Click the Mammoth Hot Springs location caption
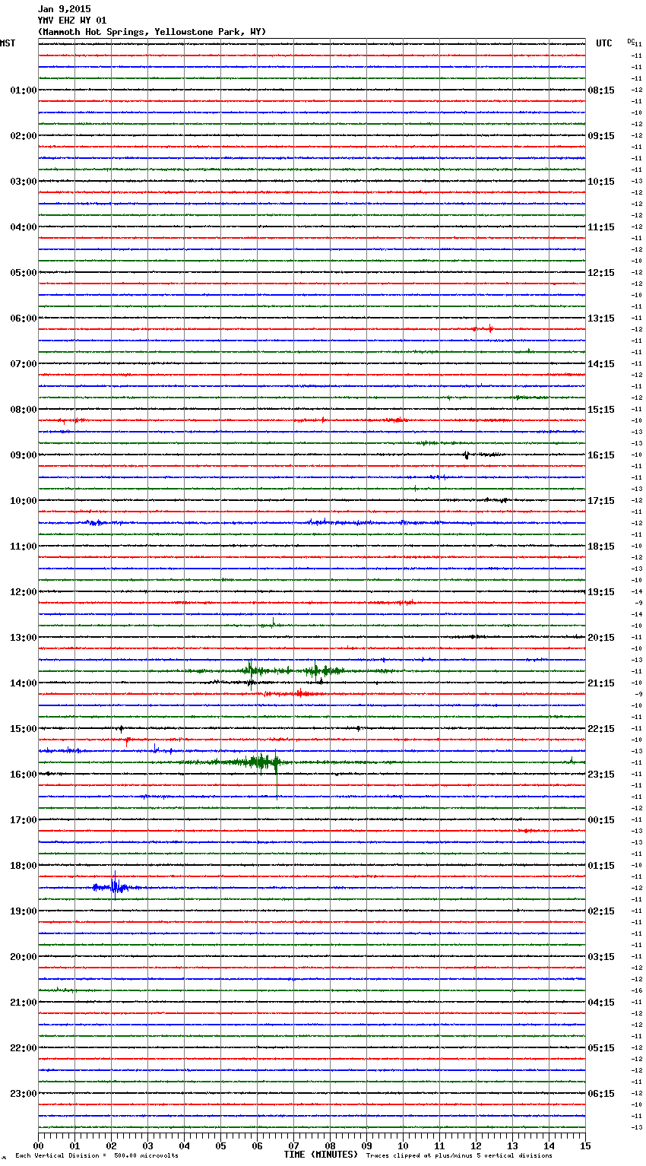 pos(152,32)
